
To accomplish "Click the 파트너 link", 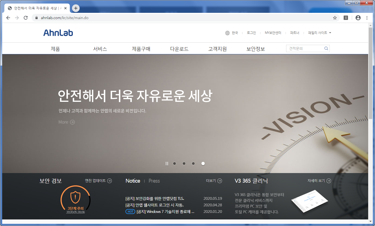I will pos(295,33).
